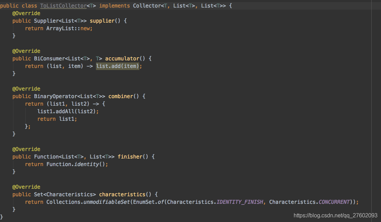Click the ToListCollector class name
This screenshot has width=381, height=222.
63,5
